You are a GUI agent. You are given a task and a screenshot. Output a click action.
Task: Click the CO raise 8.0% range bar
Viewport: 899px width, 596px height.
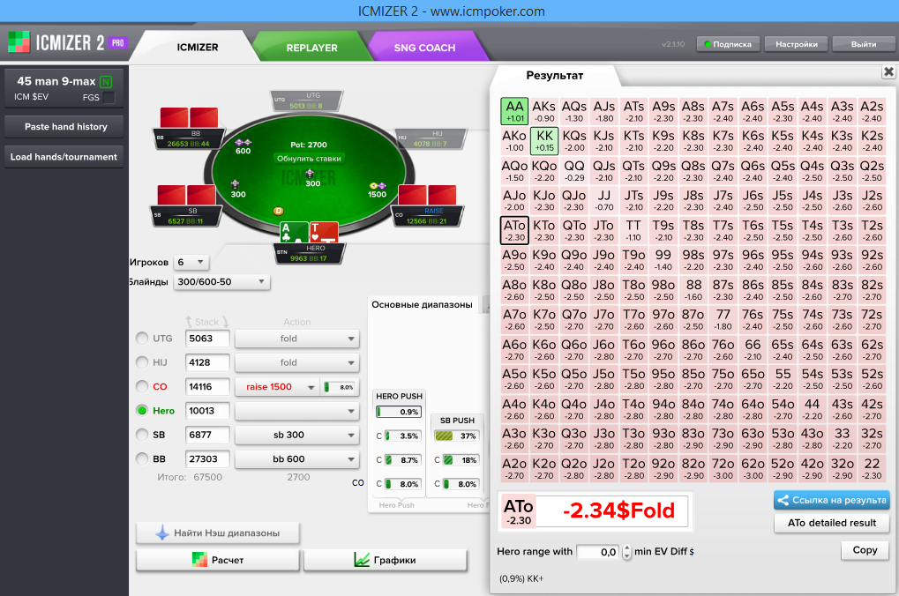338,387
